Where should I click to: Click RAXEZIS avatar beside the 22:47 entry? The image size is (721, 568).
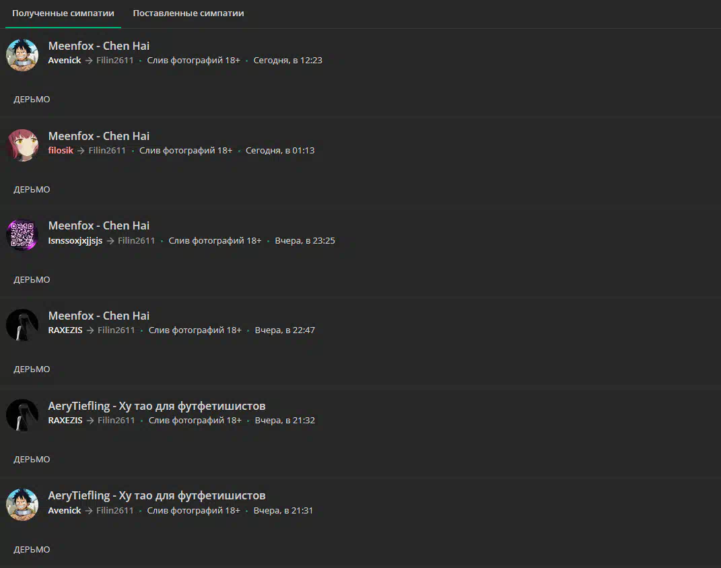point(22,325)
